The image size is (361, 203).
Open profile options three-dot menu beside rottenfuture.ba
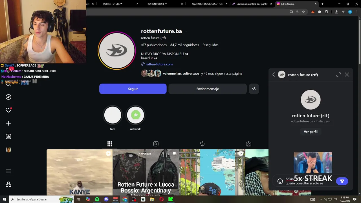coord(186,31)
